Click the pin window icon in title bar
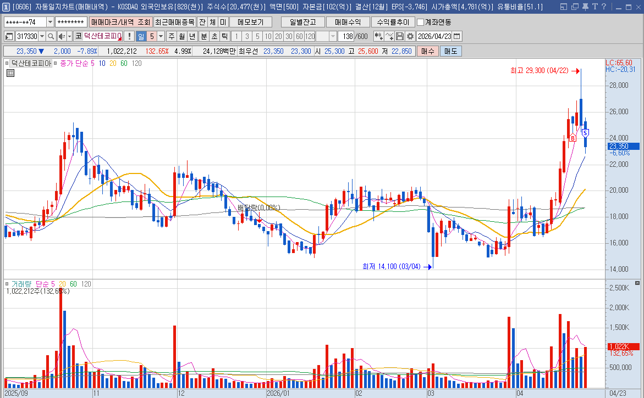Viewport: 644px width, 398px height. 585,7
